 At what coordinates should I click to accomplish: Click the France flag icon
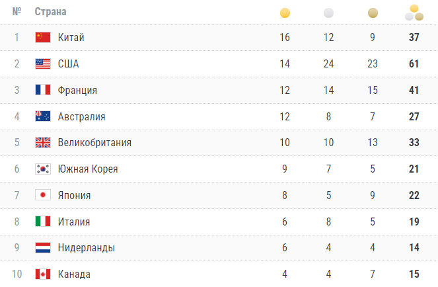(43, 90)
